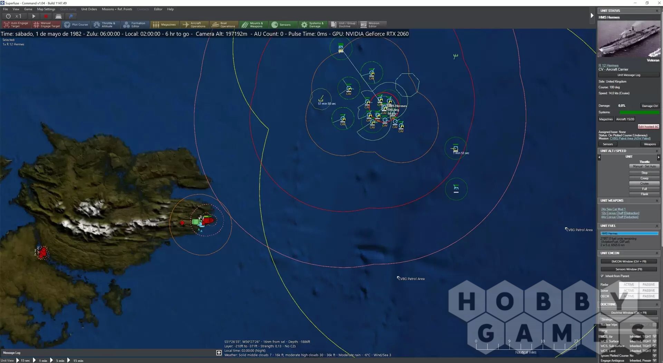Open the EMCON Window button
This screenshot has width=663, height=363.
coord(628,261)
